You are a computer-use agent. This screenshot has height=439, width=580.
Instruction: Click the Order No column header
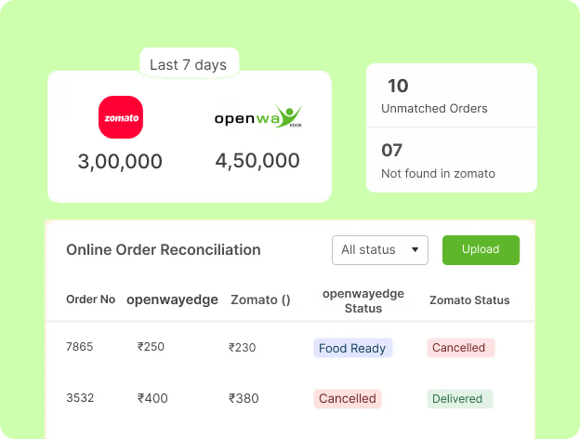pos(91,299)
